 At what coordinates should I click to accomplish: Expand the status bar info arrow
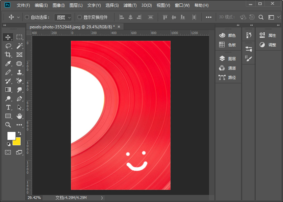(102, 198)
